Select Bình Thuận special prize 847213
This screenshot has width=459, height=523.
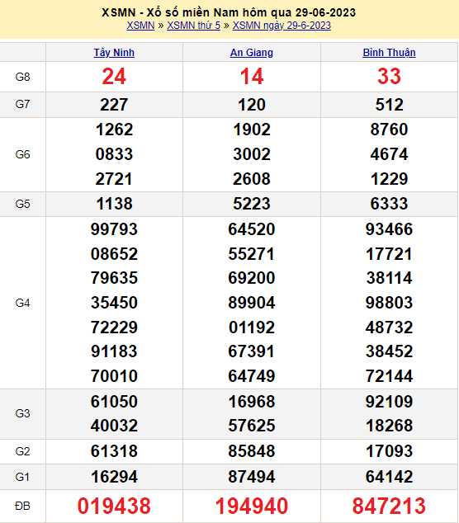click(389, 506)
